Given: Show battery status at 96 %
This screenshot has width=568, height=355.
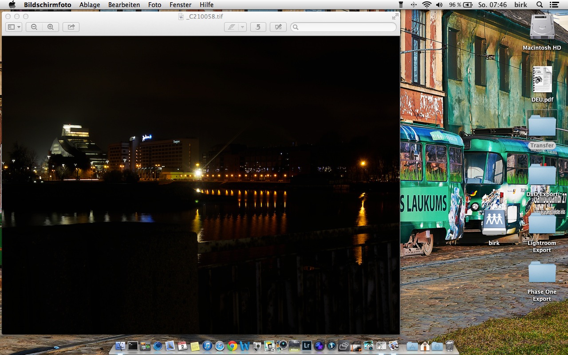Looking at the screenshot, I should (x=460, y=5).
